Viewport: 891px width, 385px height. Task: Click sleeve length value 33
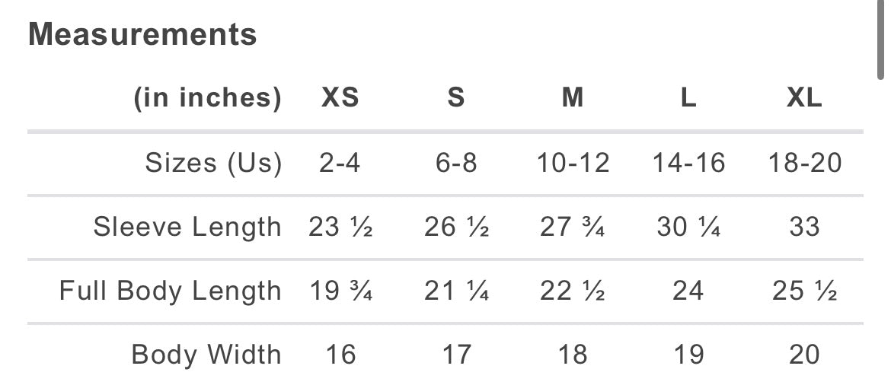pyautogui.click(x=805, y=227)
